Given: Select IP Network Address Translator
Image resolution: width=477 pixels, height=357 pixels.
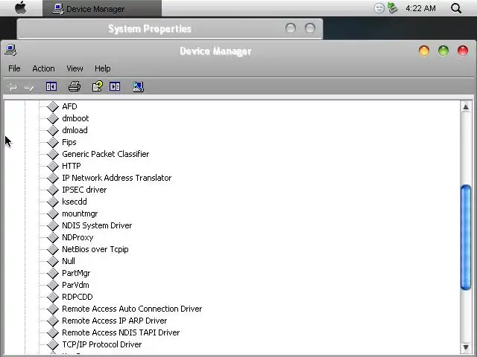Looking at the screenshot, I should pyautogui.click(x=116, y=178).
